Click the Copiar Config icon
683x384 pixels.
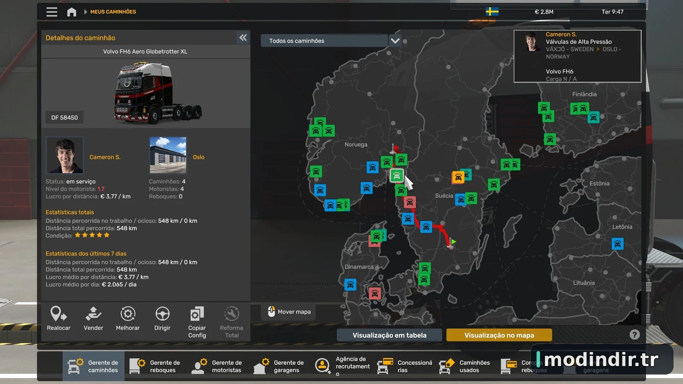click(197, 314)
